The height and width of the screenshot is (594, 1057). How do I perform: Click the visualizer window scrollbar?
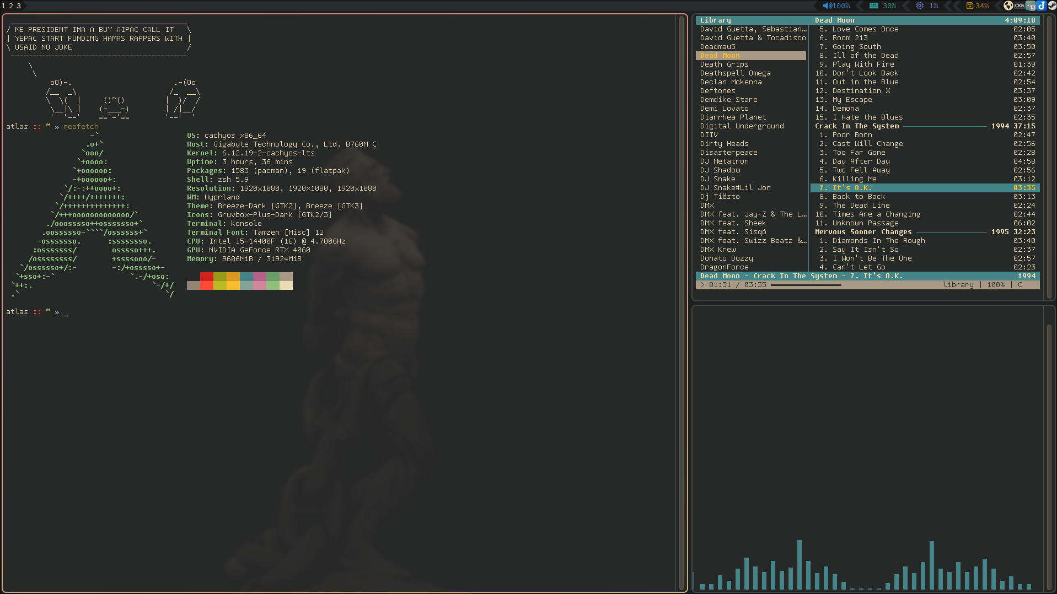[x=1049, y=457]
